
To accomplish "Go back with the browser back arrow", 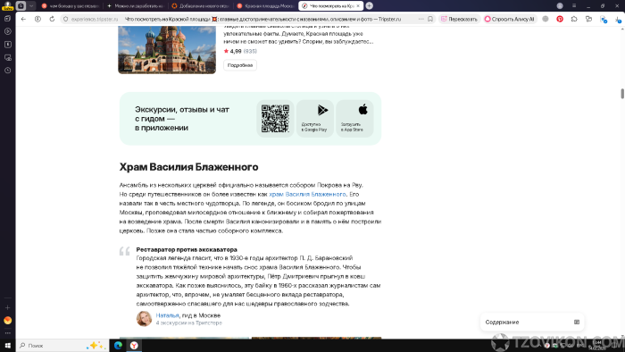I will pos(23,19).
